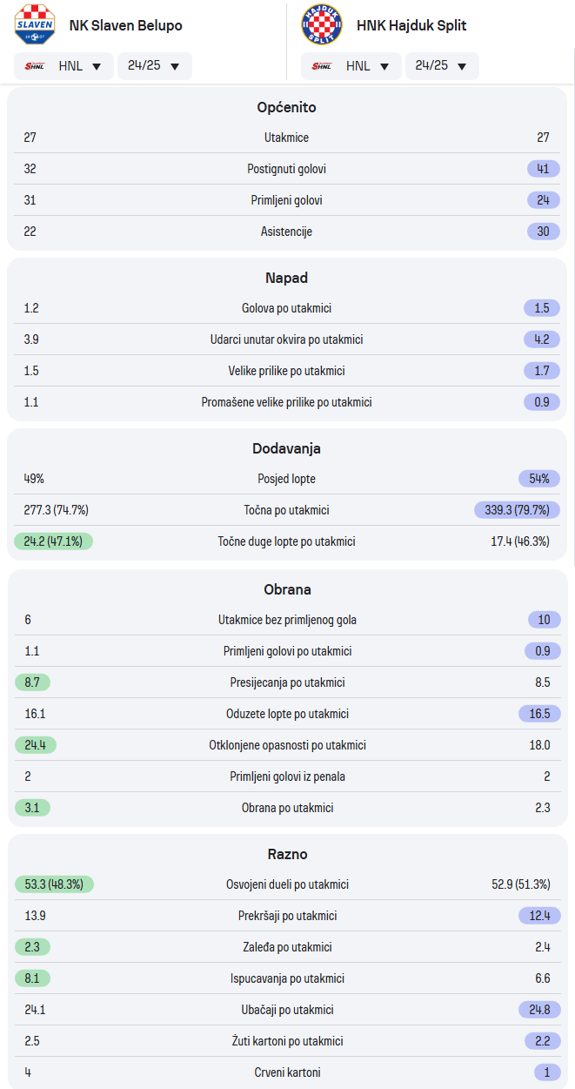Viewport: 575px width, 1089px height.
Task: Select Slaven's 53.3 (48.3%) duels won badge
Action: click(x=54, y=884)
